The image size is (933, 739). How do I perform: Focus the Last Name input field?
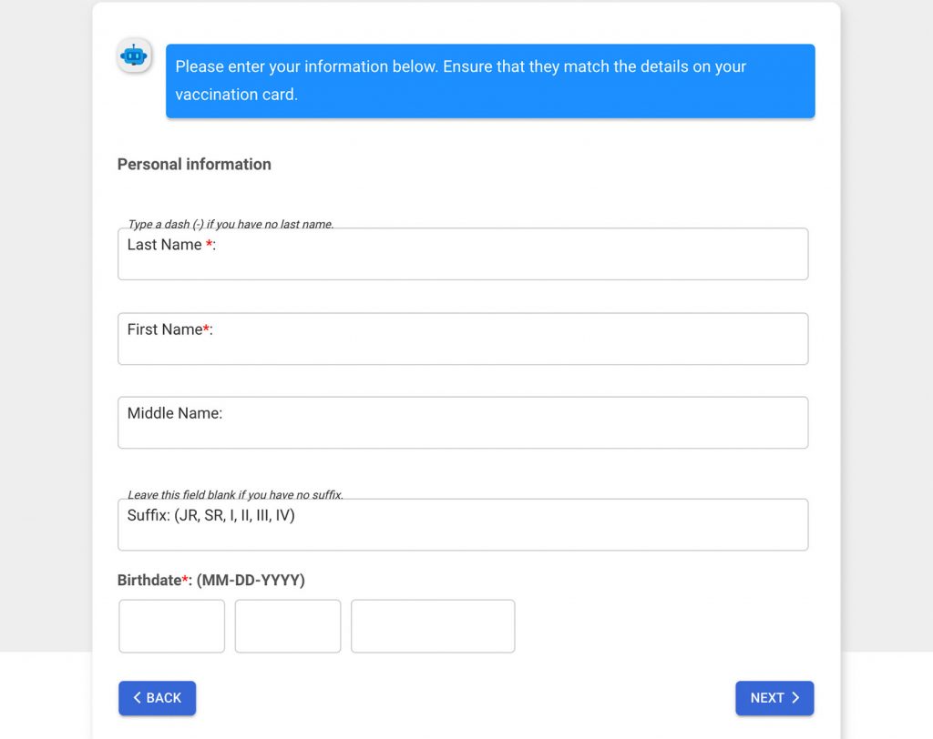coord(463,254)
